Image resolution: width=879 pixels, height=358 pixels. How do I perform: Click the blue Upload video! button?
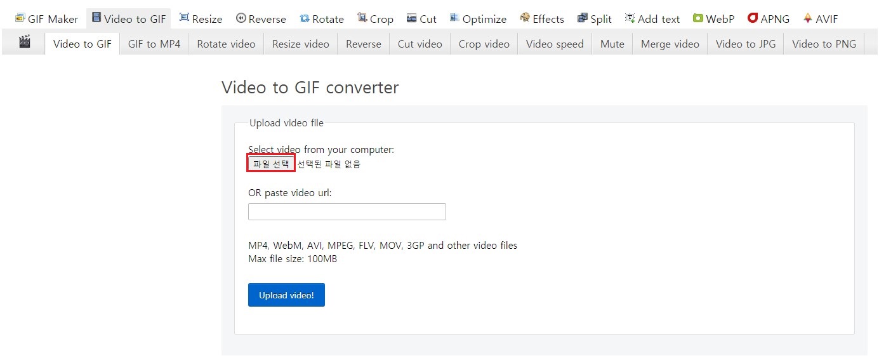tap(286, 295)
